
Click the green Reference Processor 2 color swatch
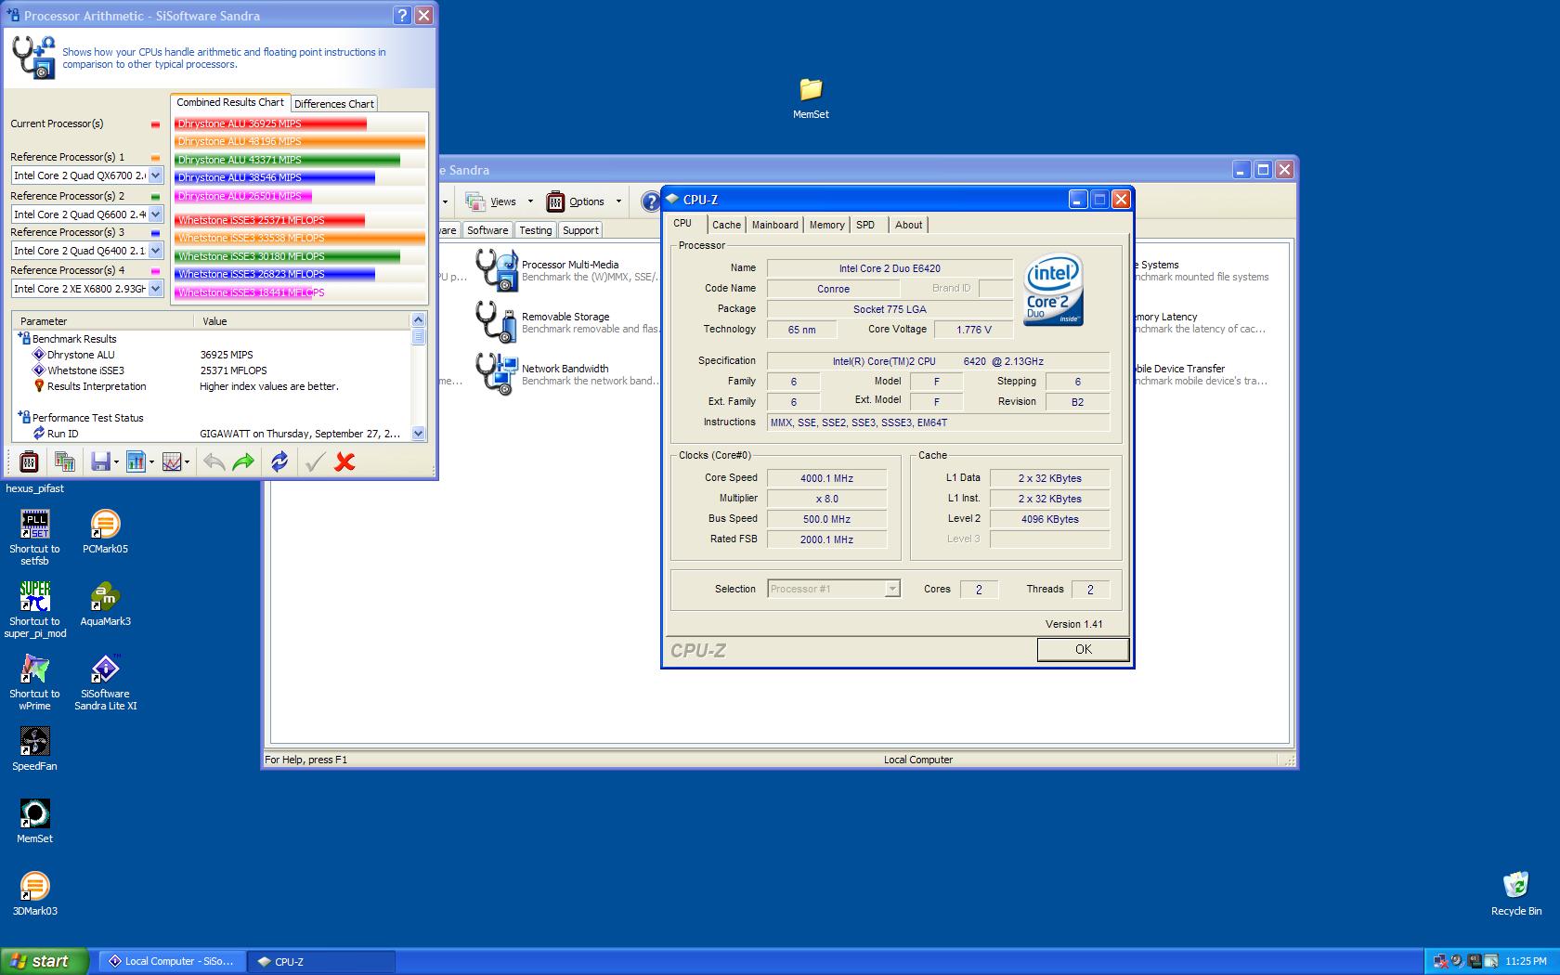tap(155, 197)
